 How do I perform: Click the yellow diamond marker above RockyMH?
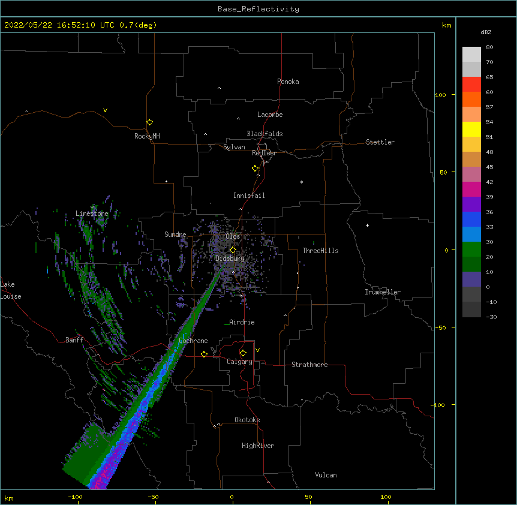tap(149, 122)
